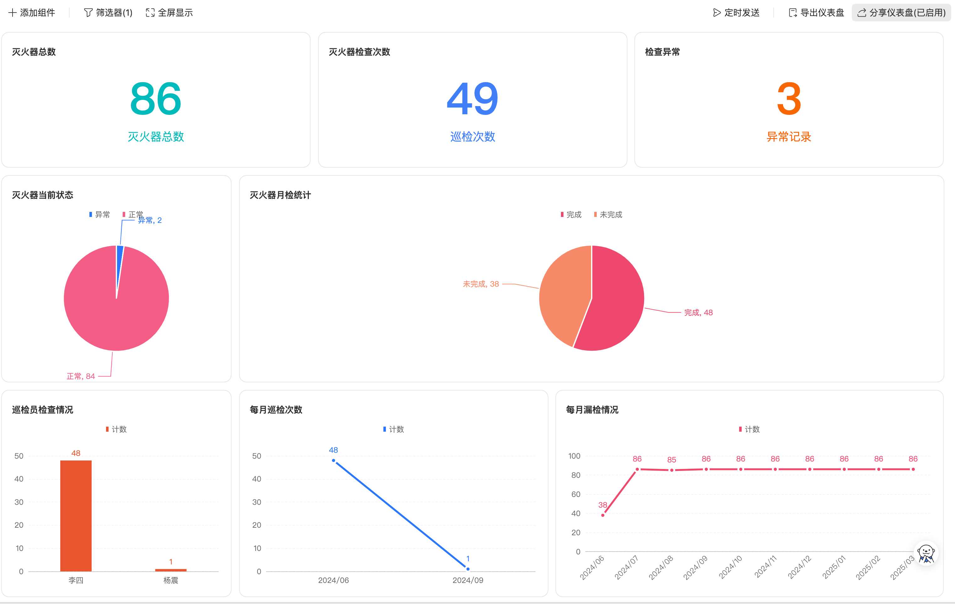The width and height of the screenshot is (955, 604).
Task: Click the large 86 灭火器总数 metric
Action: tap(156, 99)
